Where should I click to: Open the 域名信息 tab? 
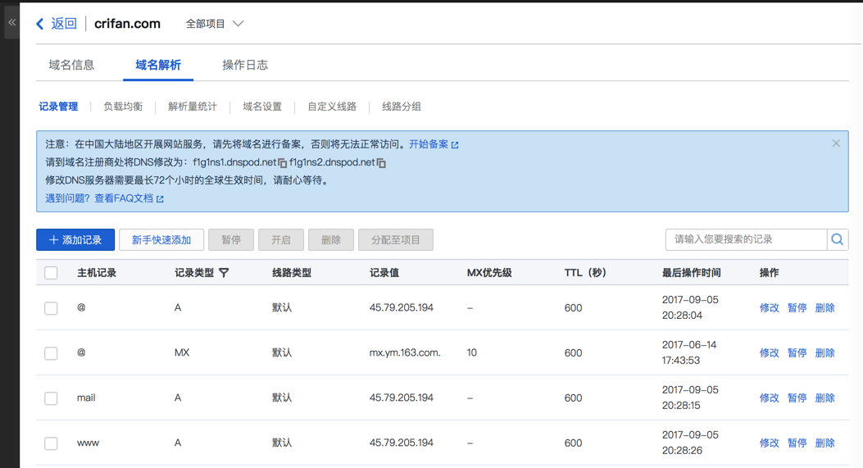[x=71, y=65]
